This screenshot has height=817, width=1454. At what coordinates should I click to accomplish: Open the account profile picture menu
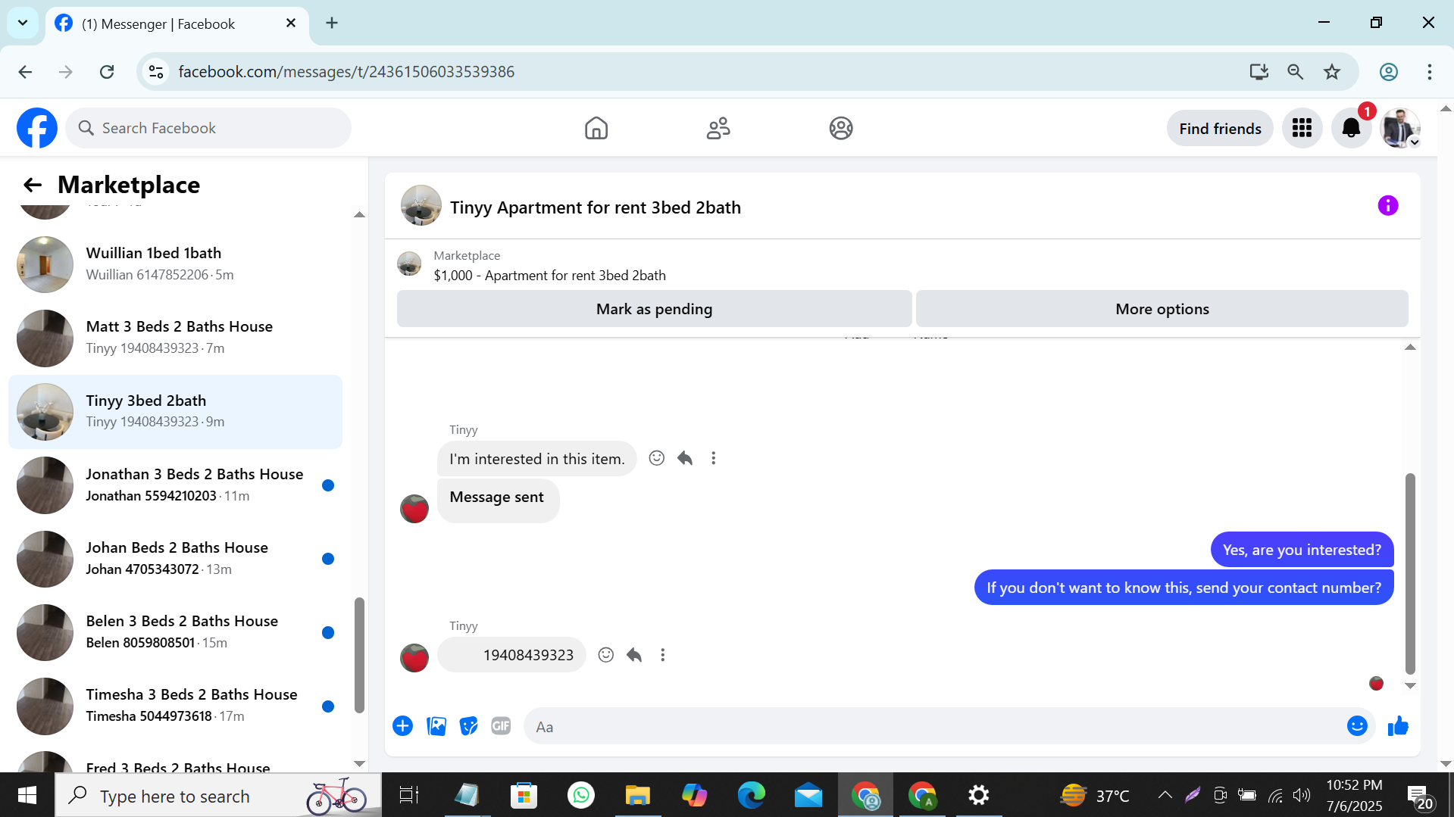(x=1399, y=128)
